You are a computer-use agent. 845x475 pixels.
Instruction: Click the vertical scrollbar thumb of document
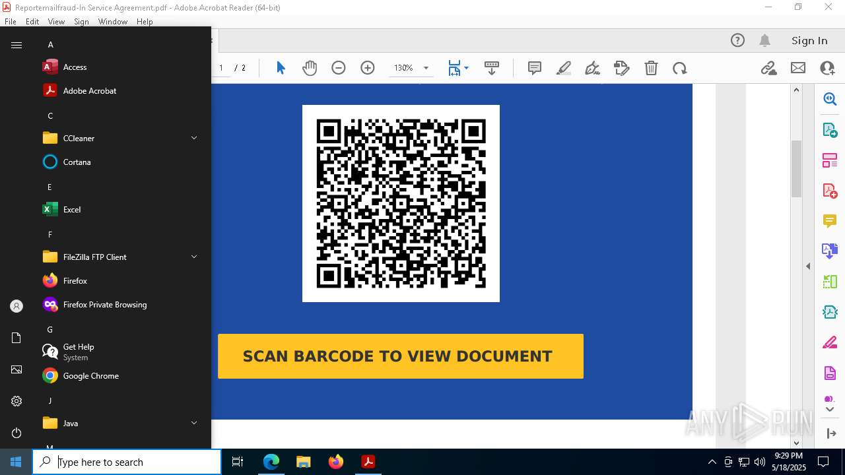click(796, 168)
